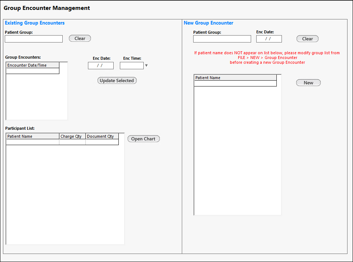
Task: Select first blank row in New Group Encounter list
Action: (235, 84)
